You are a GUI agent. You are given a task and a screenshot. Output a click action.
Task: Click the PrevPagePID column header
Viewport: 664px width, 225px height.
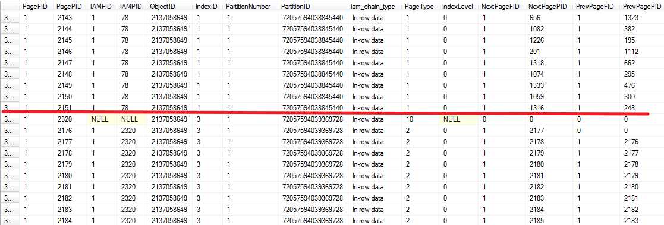click(642, 7)
